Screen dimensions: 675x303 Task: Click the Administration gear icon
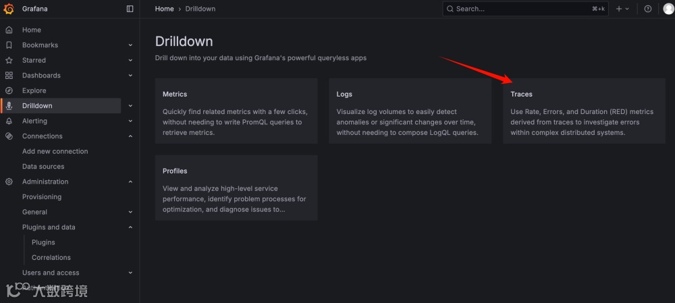[9, 182]
